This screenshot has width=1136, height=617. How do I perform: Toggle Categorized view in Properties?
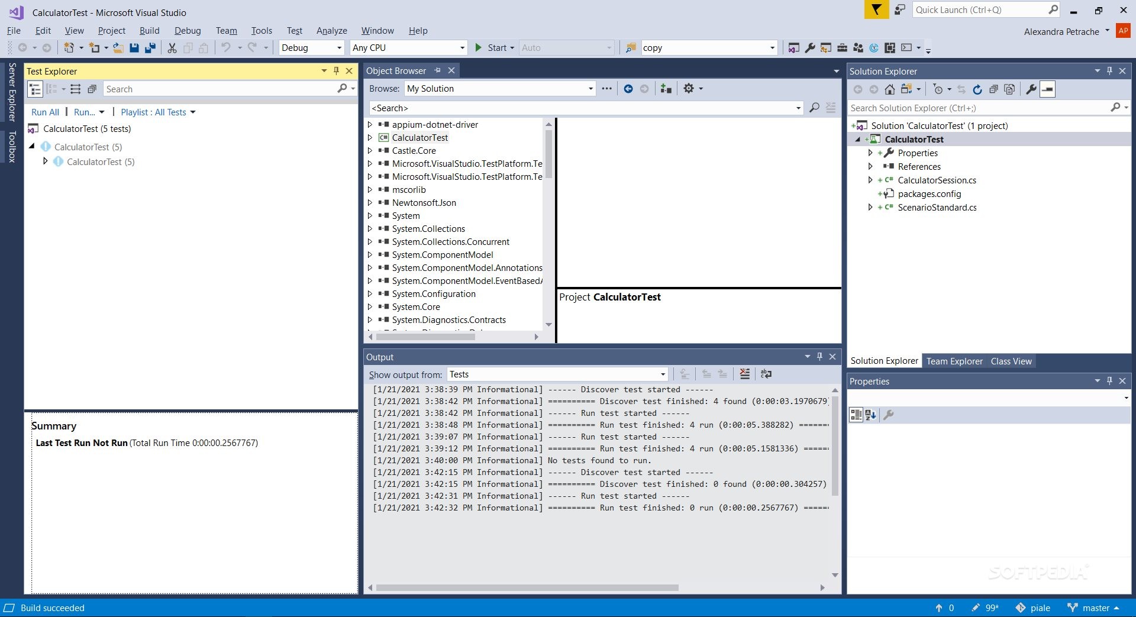(856, 415)
